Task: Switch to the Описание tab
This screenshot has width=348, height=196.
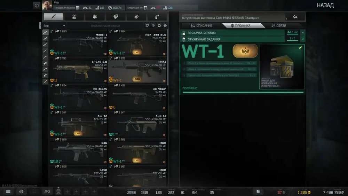Action: click(x=201, y=26)
